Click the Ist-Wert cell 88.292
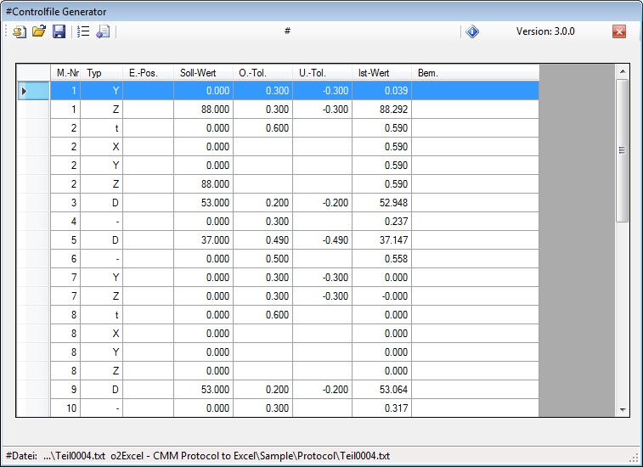Viewport: 643px width, 467px height. point(381,110)
